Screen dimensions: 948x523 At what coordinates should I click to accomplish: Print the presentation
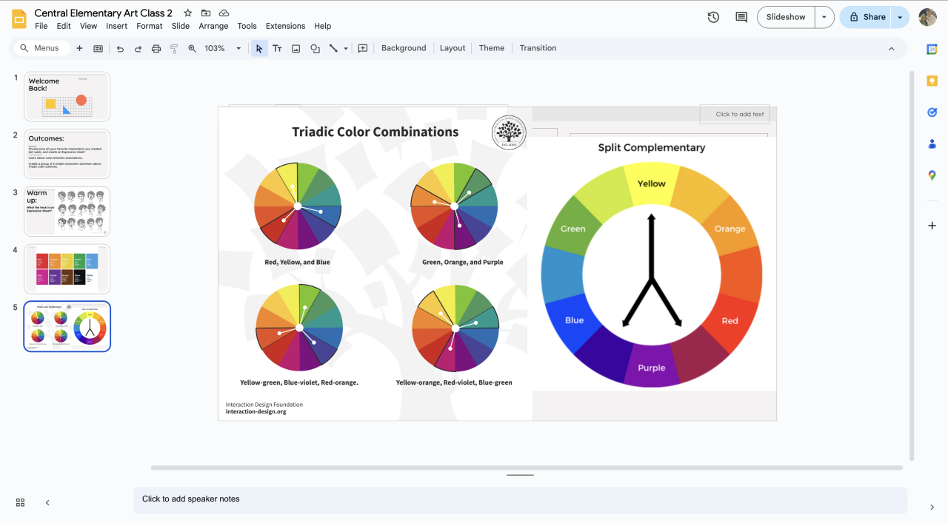pyautogui.click(x=156, y=48)
